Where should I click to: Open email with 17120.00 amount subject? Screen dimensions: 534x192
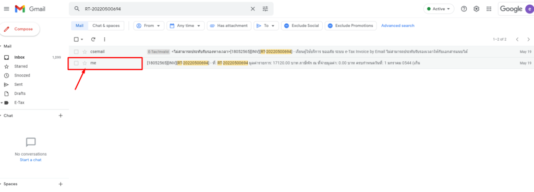coord(301,63)
